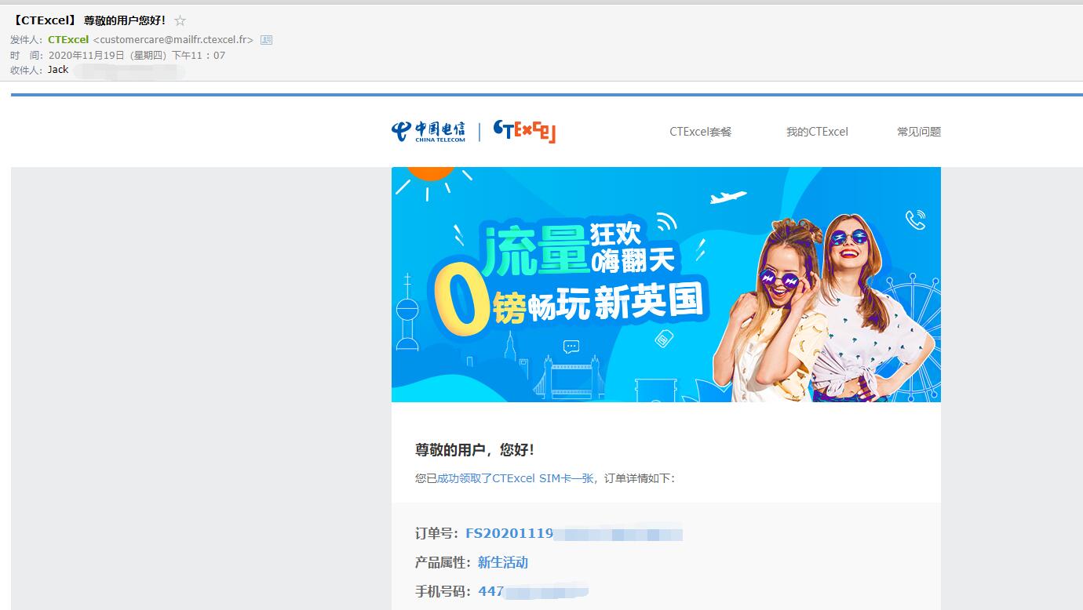Star this CTExcel email

(x=180, y=21)
